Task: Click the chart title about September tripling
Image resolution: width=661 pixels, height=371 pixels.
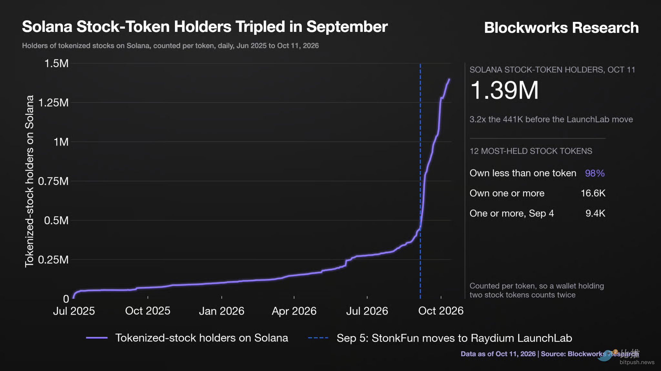Action: (x=205, y=27)
